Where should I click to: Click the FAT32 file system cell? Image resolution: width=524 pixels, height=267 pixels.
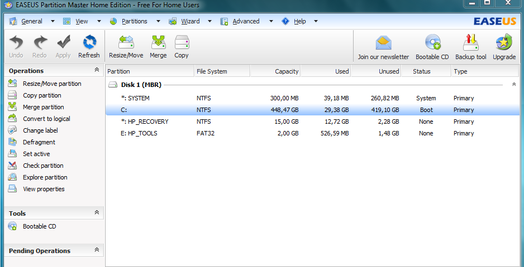click(x=206, y=133)
